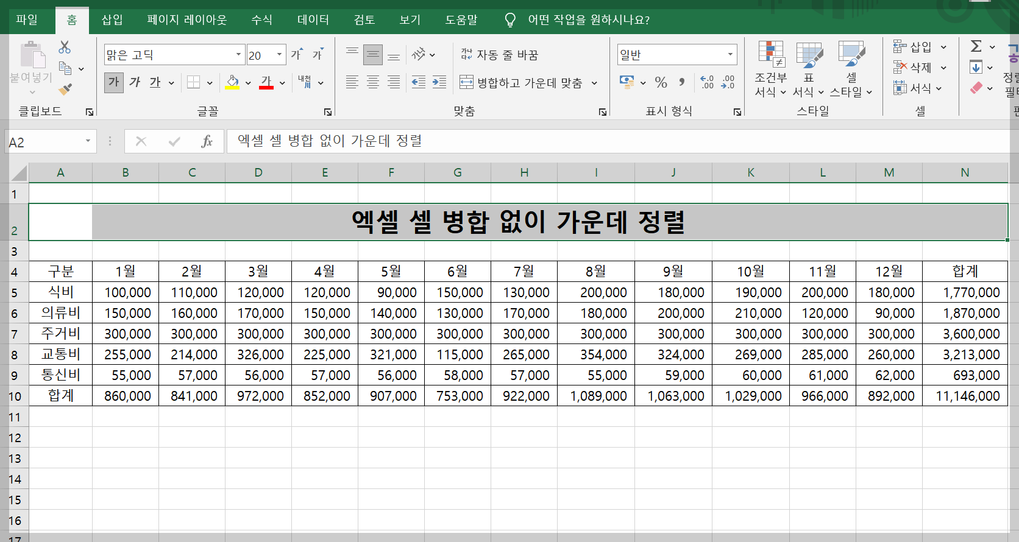
Task: Click the Decrease Indent icon
Action: 419,82
